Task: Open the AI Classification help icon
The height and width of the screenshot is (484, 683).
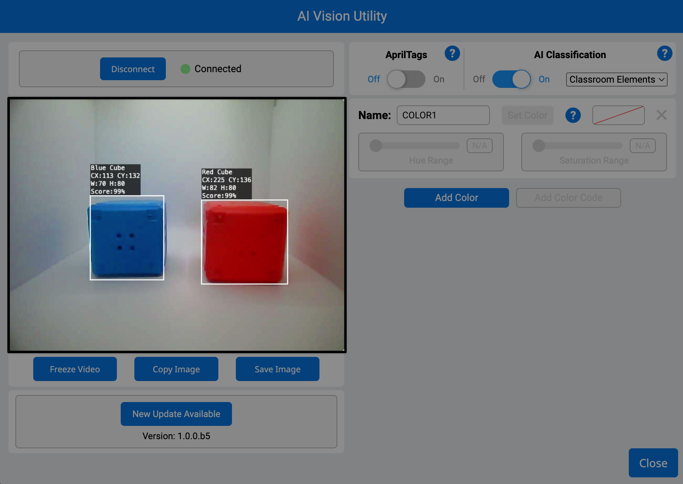Action: click(664, 54)
